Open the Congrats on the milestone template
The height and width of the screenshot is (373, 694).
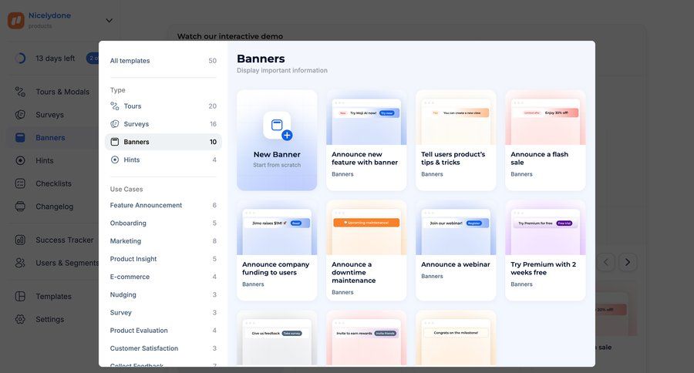click(456, 338)
